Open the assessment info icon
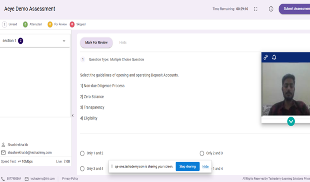 [271, 9]
